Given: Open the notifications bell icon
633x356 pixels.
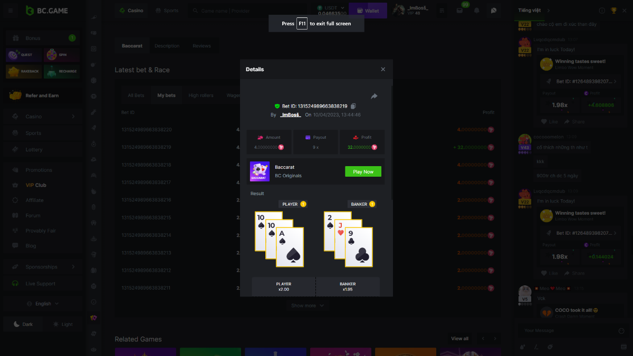Looking at the screenshot, I should [477, 11].
